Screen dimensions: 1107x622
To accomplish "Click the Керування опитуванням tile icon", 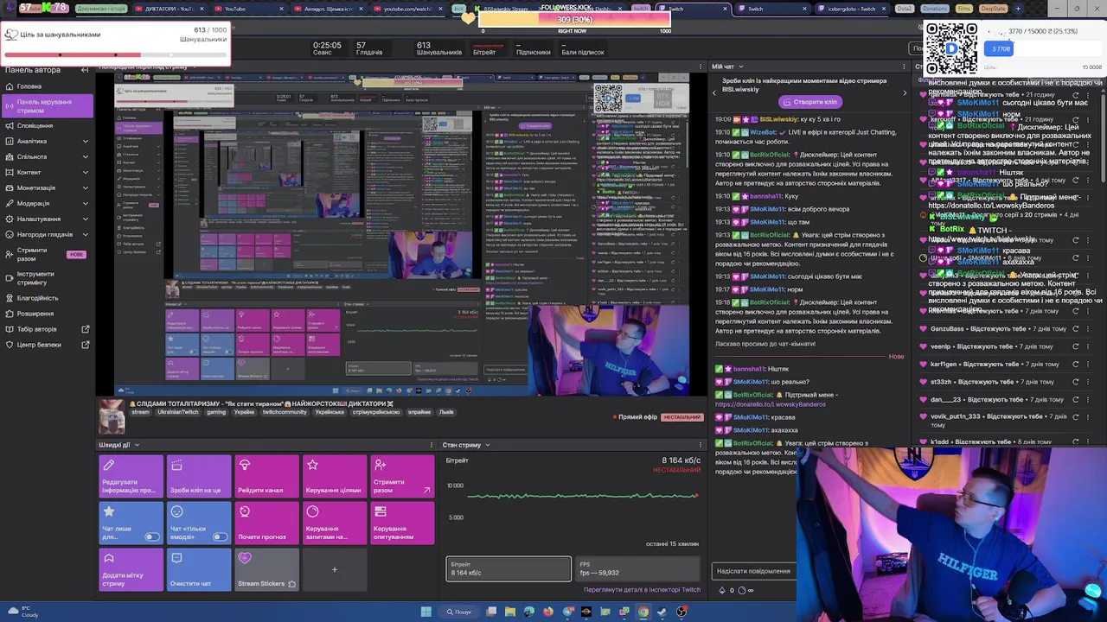I will 380,511.
